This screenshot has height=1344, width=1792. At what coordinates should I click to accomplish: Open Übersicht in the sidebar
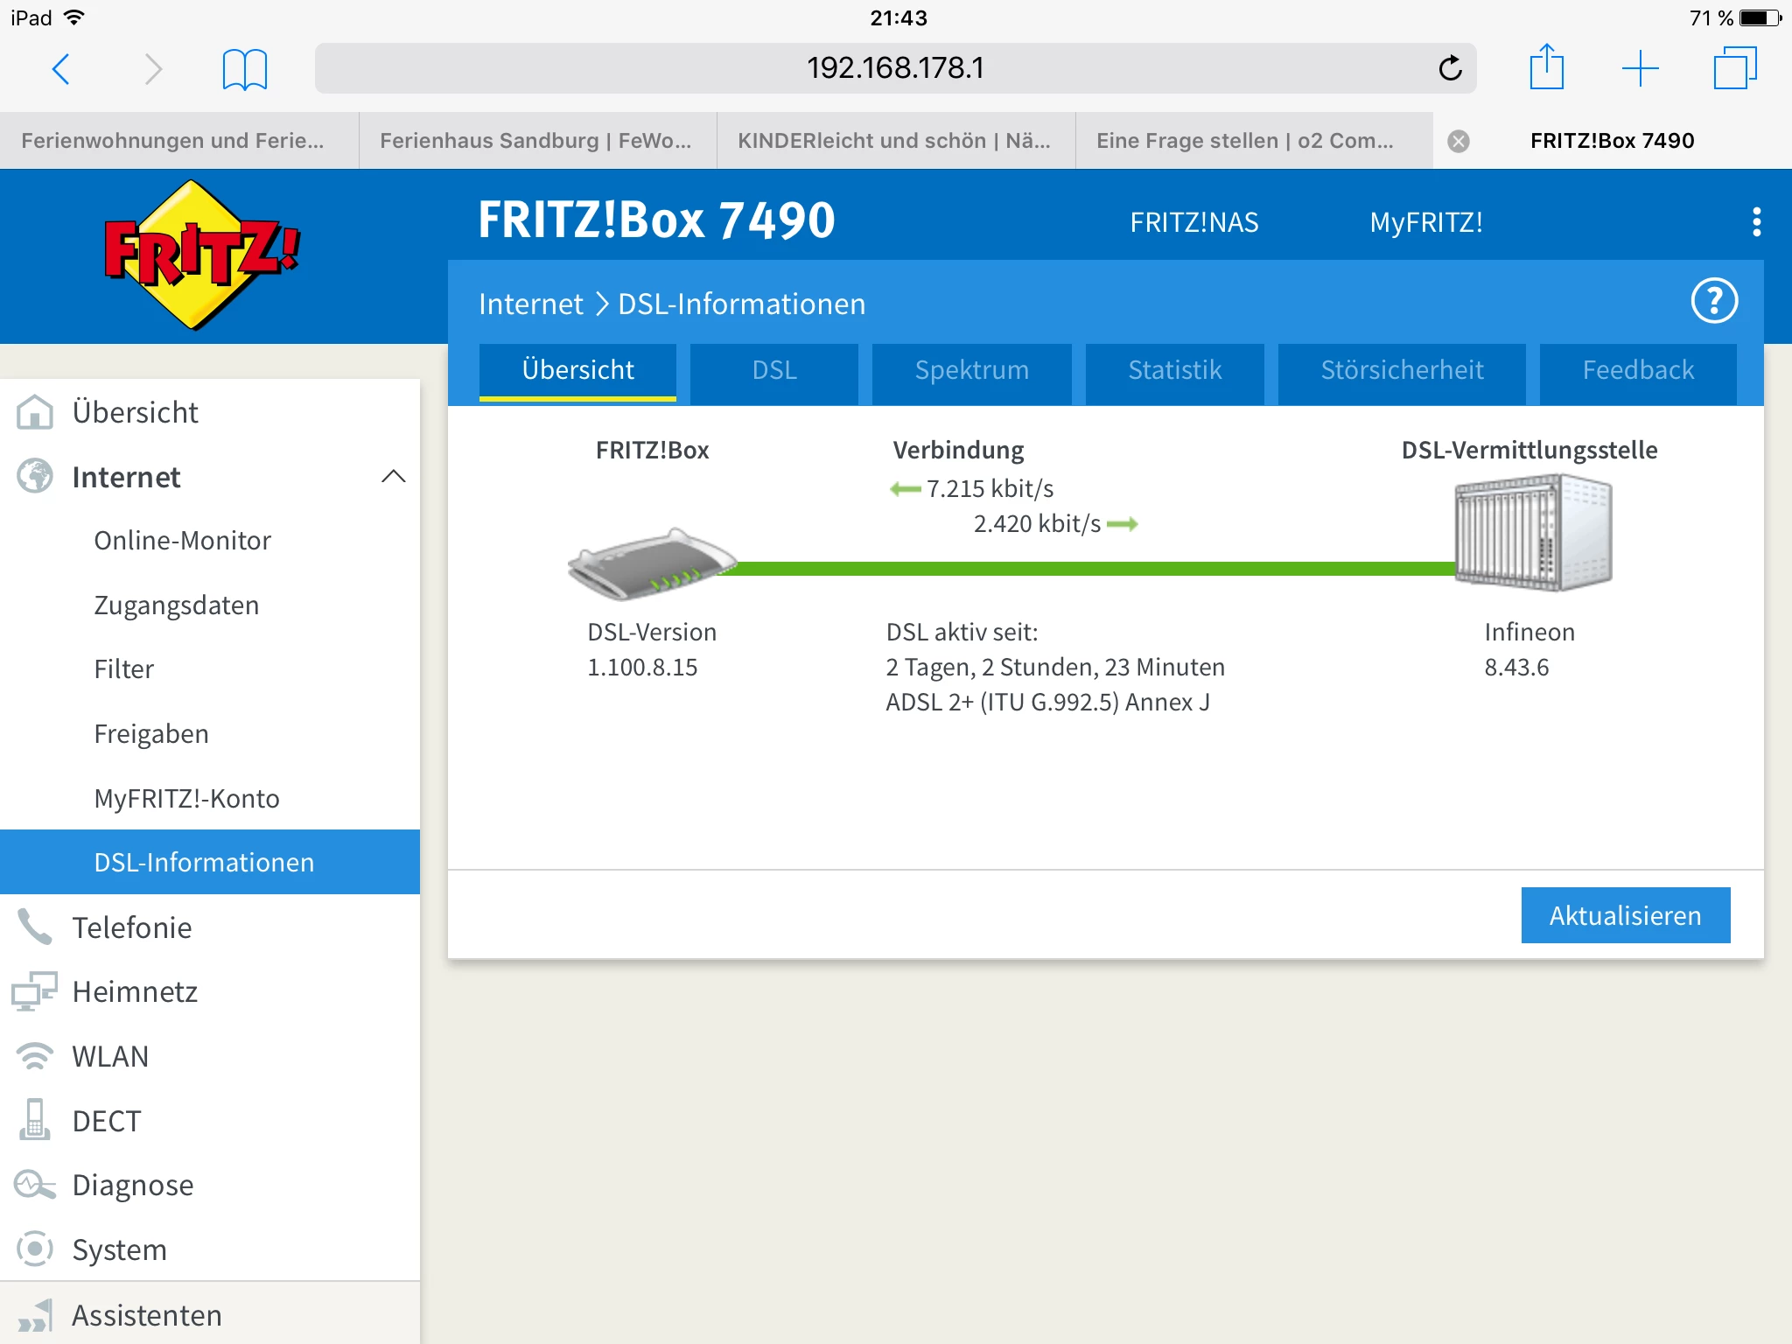(210, 412)
